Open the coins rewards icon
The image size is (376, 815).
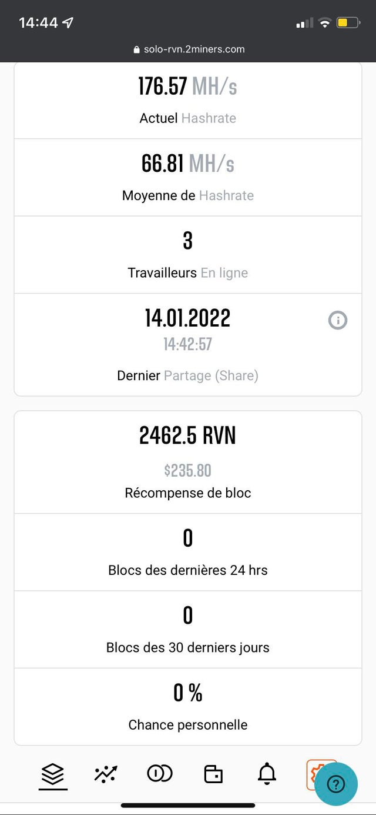[160, 774]
